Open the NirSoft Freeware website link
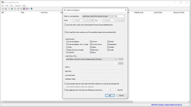The height and width of the screenshot is (107, 191). coord(167,105)
